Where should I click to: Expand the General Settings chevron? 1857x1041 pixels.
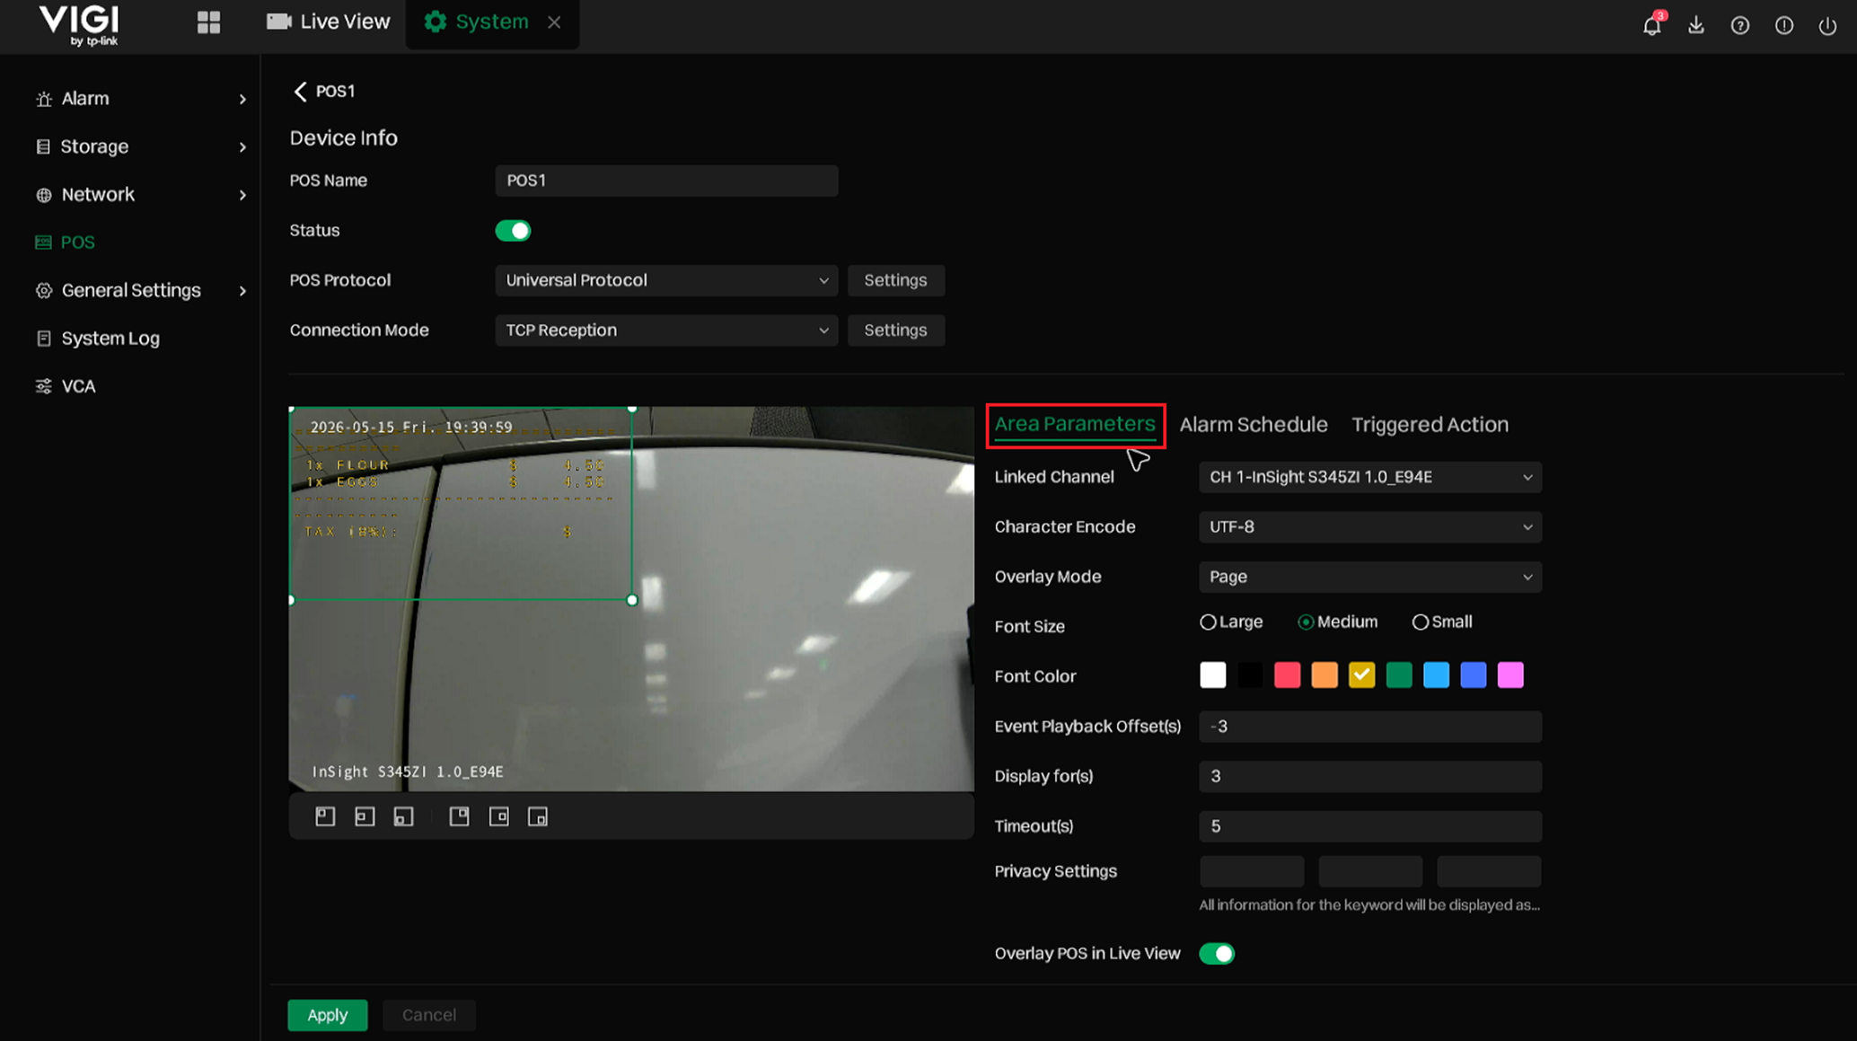click(x=242, y=291)
